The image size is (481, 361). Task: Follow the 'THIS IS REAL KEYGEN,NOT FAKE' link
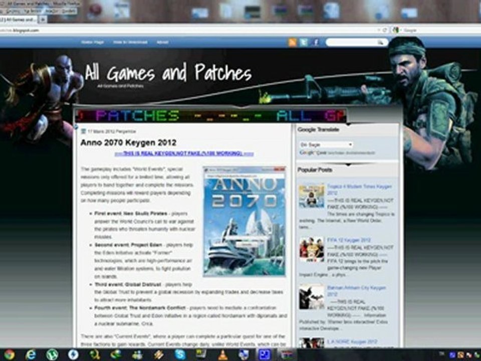(x=184, y=153)
